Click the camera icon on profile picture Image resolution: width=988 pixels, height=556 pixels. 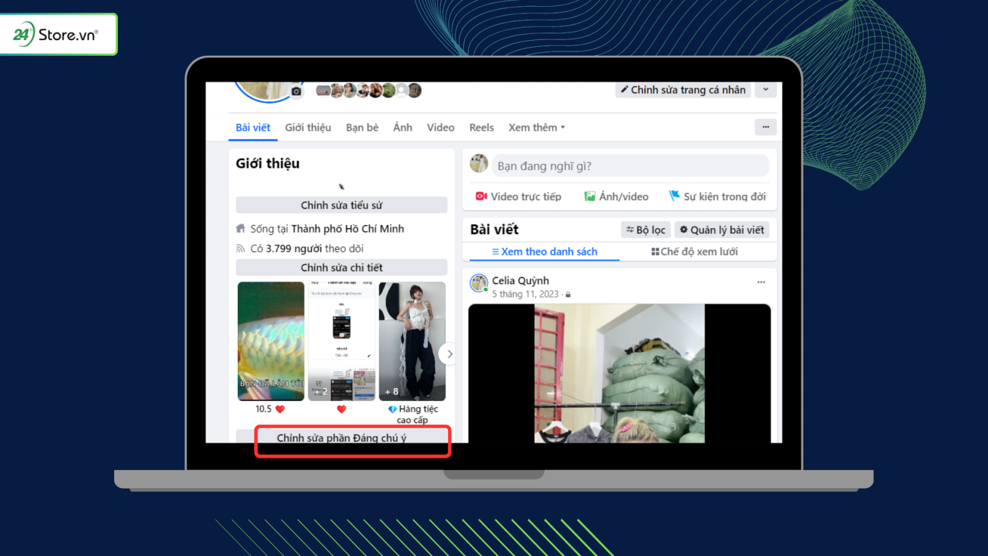pos(296,91)
